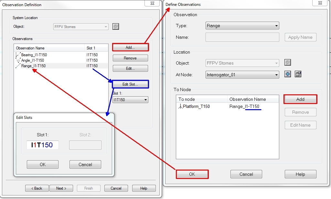Click inside the Name input field
This screenshot has height=199, width=331.
click(242, 37)
